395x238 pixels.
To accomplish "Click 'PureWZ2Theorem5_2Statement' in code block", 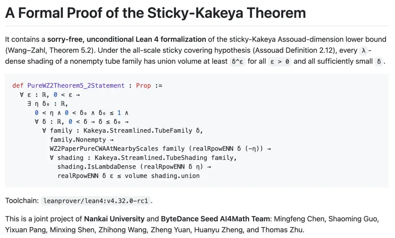I will point(76,86).
